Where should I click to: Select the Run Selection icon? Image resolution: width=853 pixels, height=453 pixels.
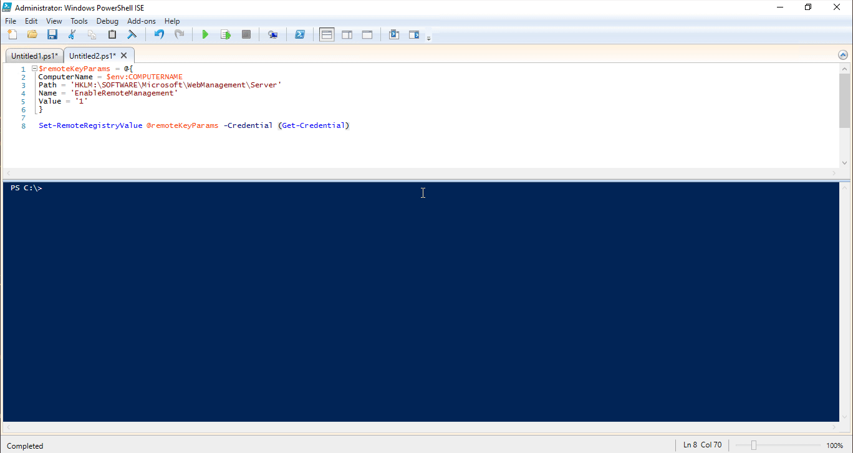225,34
